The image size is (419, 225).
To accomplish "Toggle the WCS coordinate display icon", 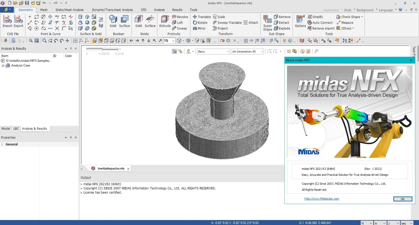I will click(257, 41).
